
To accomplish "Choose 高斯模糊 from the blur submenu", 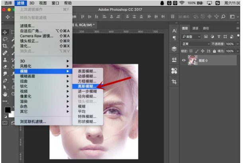I will (x=87, y=86).
